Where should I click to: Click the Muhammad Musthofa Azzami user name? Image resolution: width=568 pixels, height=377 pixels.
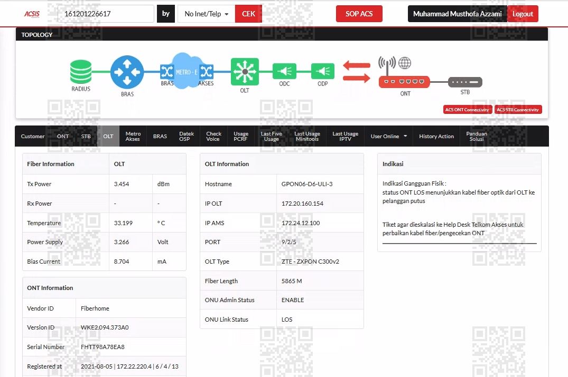pos(458,14)
